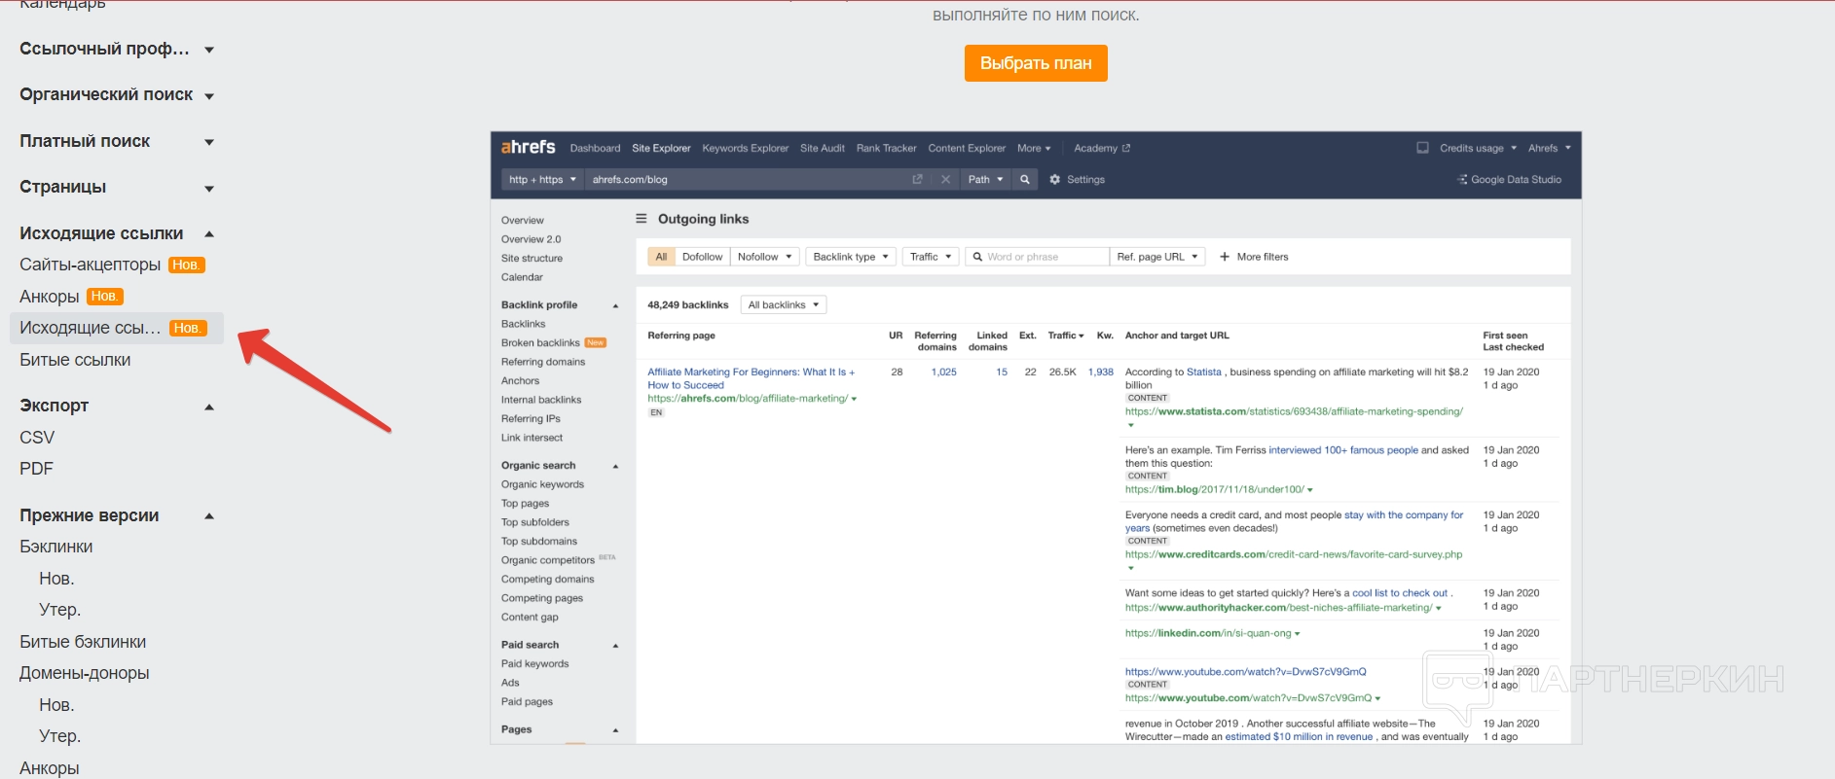Choose PDF export option

tap(36, 469)
